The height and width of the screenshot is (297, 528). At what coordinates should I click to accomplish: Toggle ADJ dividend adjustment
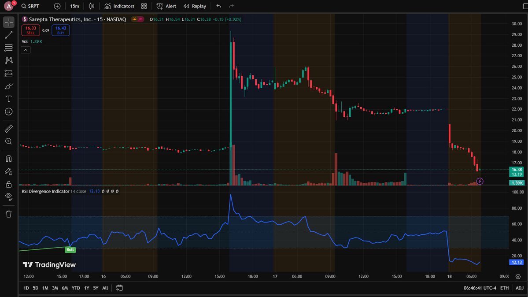click(520, 288)
